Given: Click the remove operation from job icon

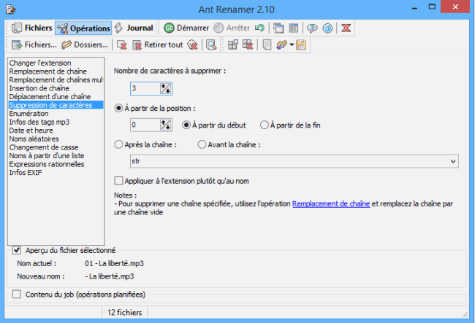Looking at the screenshot, I should click(248, 45).
